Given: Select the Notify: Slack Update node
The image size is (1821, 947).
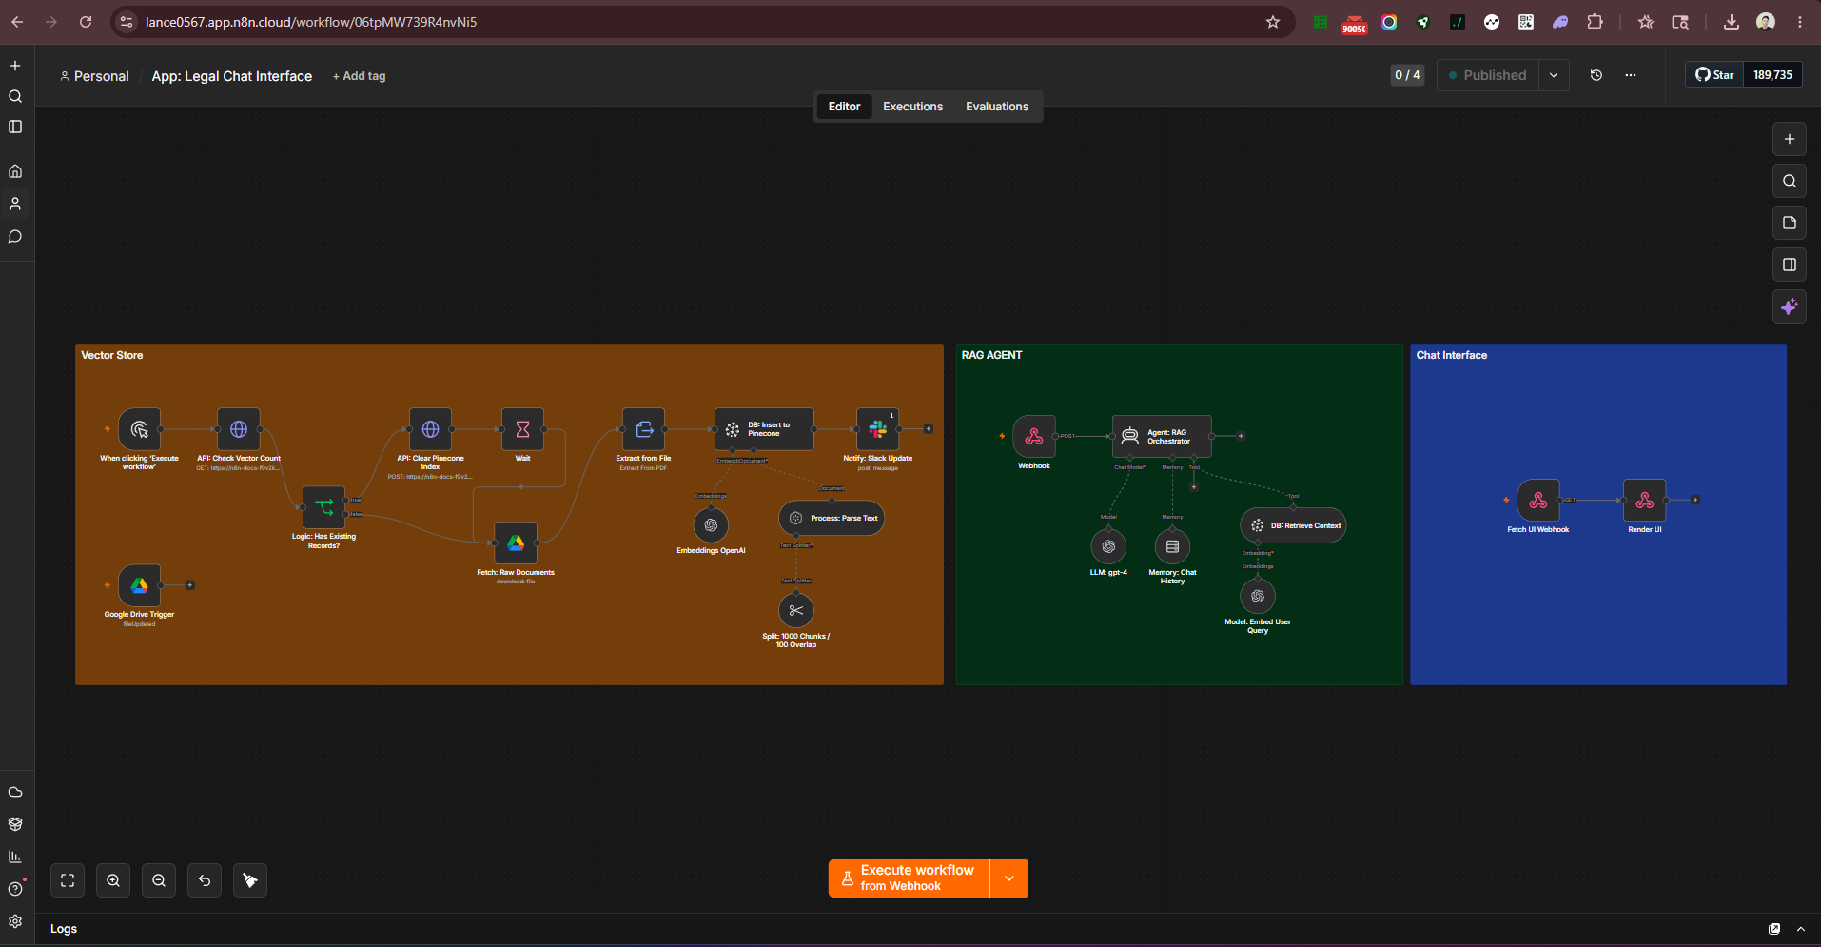Looking at the screenshot, I should click(x=877, y=429).
